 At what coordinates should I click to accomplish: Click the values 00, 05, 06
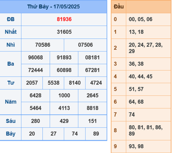(140, 19)
